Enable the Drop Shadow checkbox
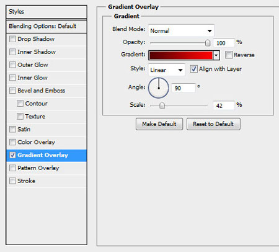This screenshot has width=279, height=252. click(12, 39)
